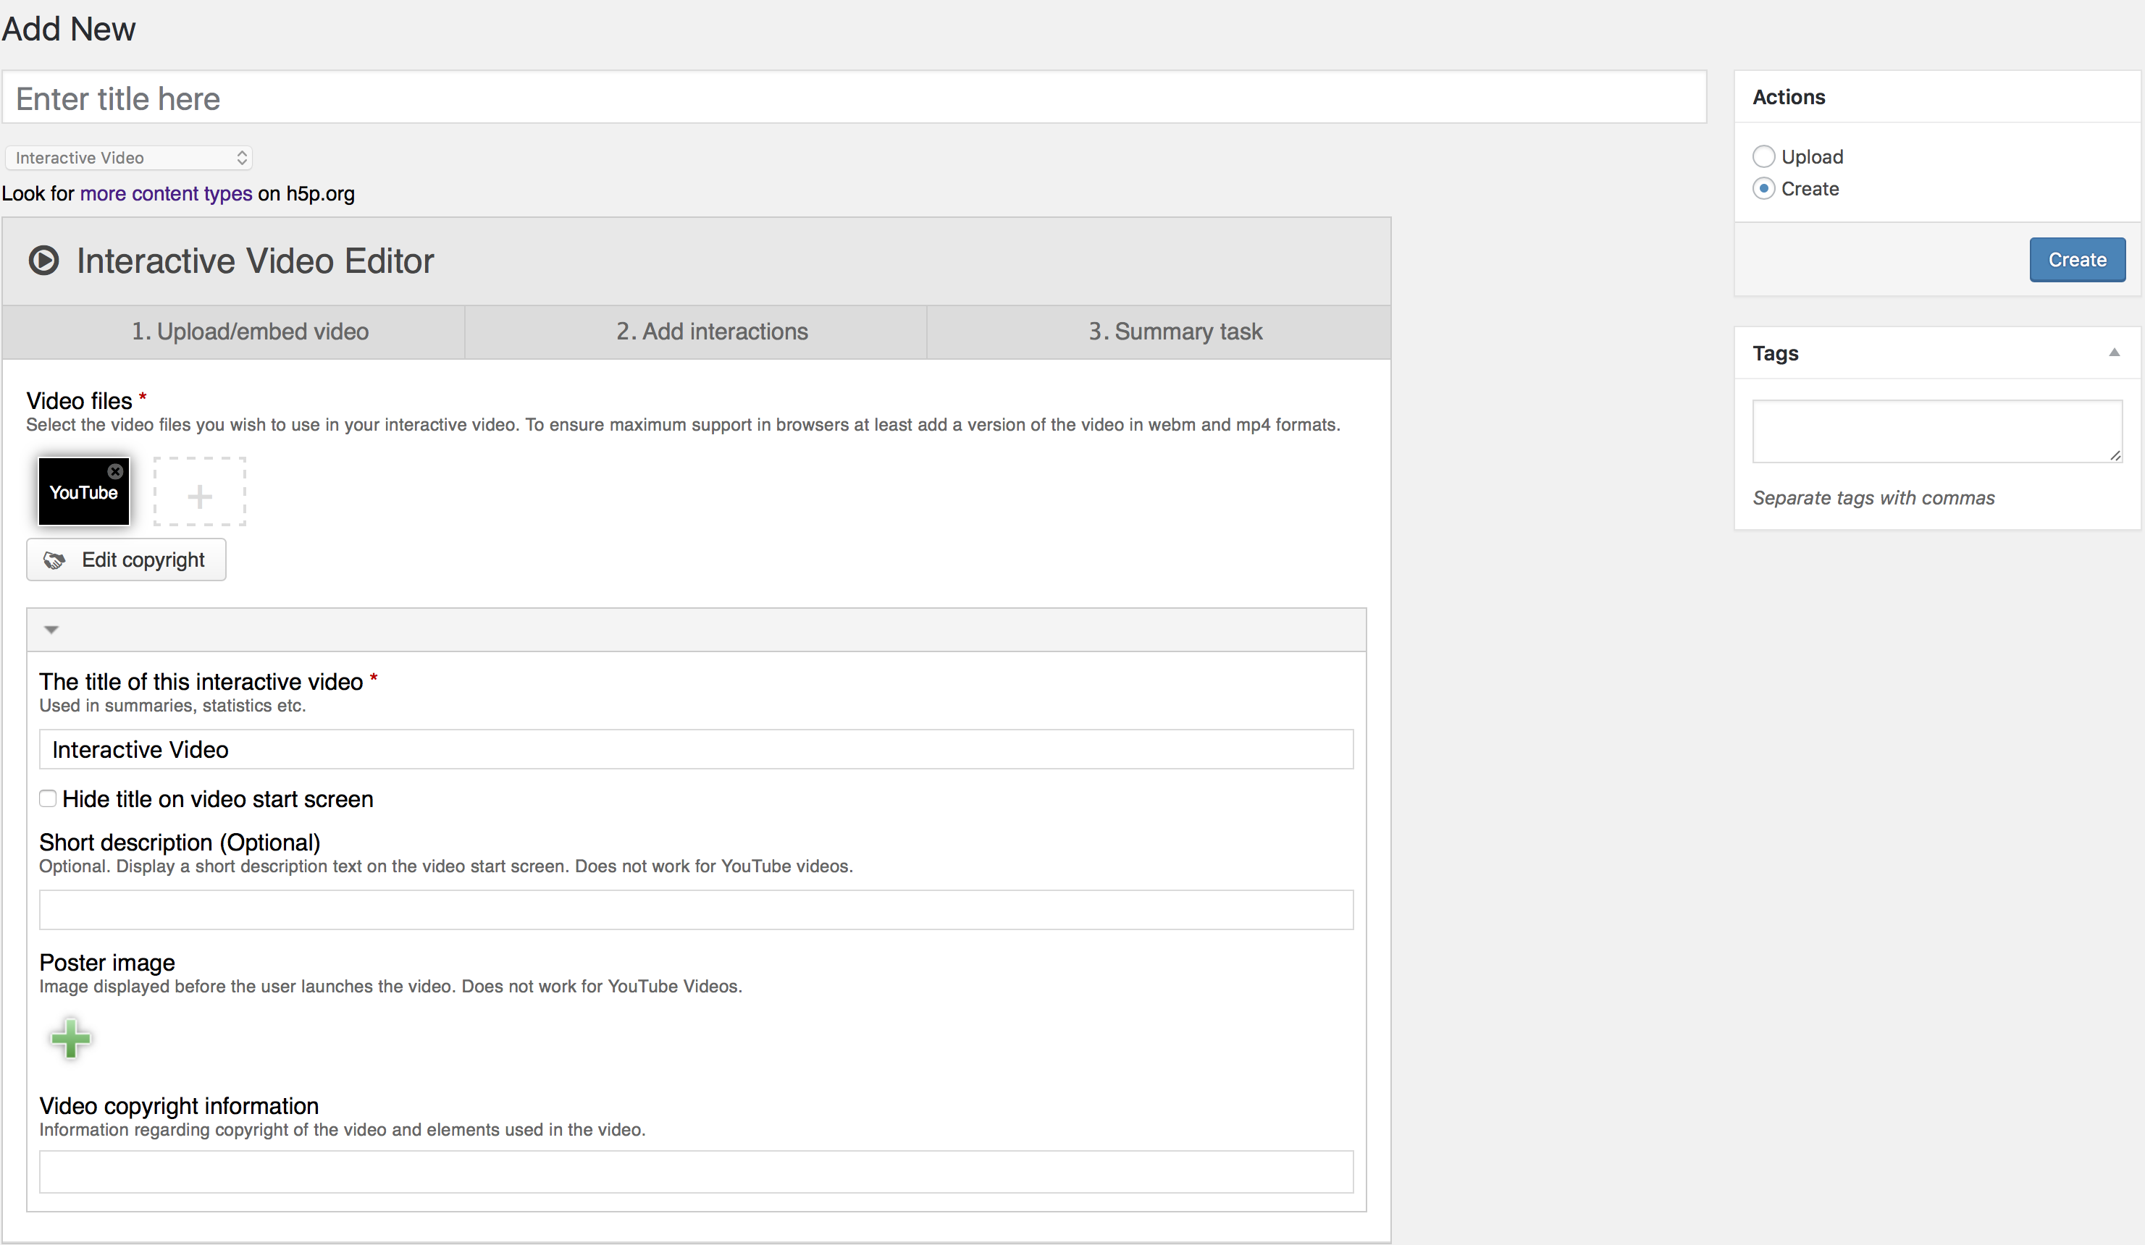Viewport: 2145px width, 1245px height.
Task: Click the Video copyright information field
Action: [696, 1172]
